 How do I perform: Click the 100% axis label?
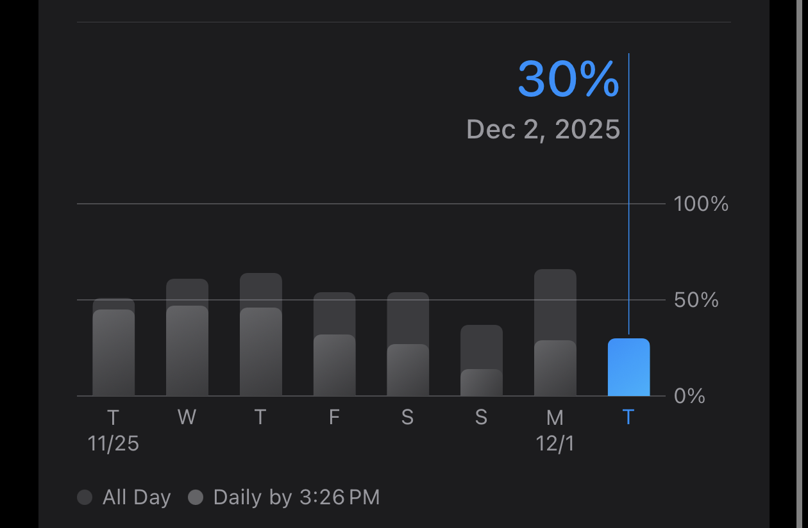pyautogui.click(x=701, y=204)
